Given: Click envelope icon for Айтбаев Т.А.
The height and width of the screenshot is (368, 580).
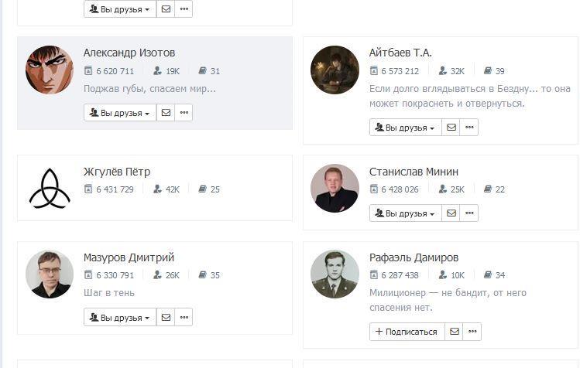Looking at the screenshot, I should [451, 128].
